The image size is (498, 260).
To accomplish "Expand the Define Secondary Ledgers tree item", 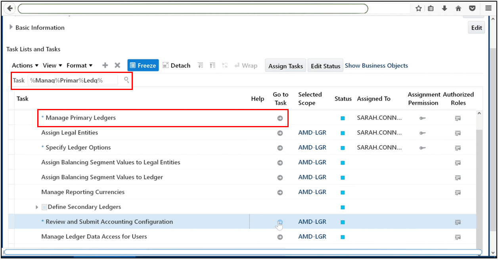I will [36, 206].
